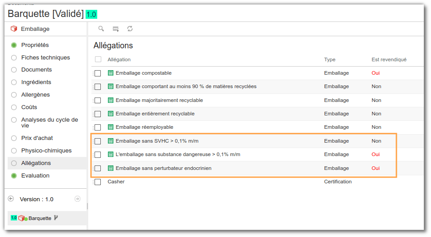Open the Allergènes section
This screenshot has height=237, width=431.
[35, 95]
